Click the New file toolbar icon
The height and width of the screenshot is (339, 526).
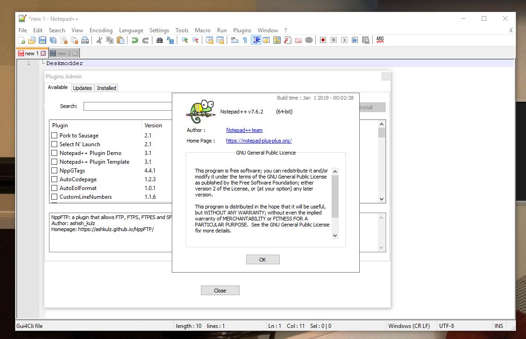point(21,40)
